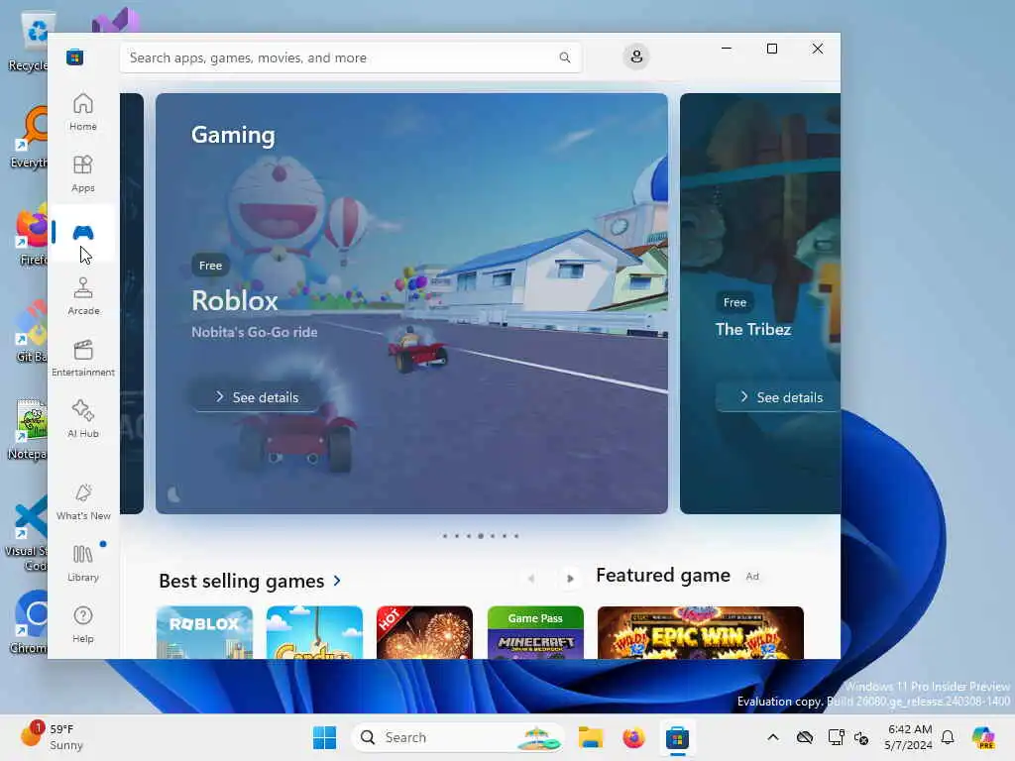Select the Chrome desktop shortcut

[x=29, y=622]
